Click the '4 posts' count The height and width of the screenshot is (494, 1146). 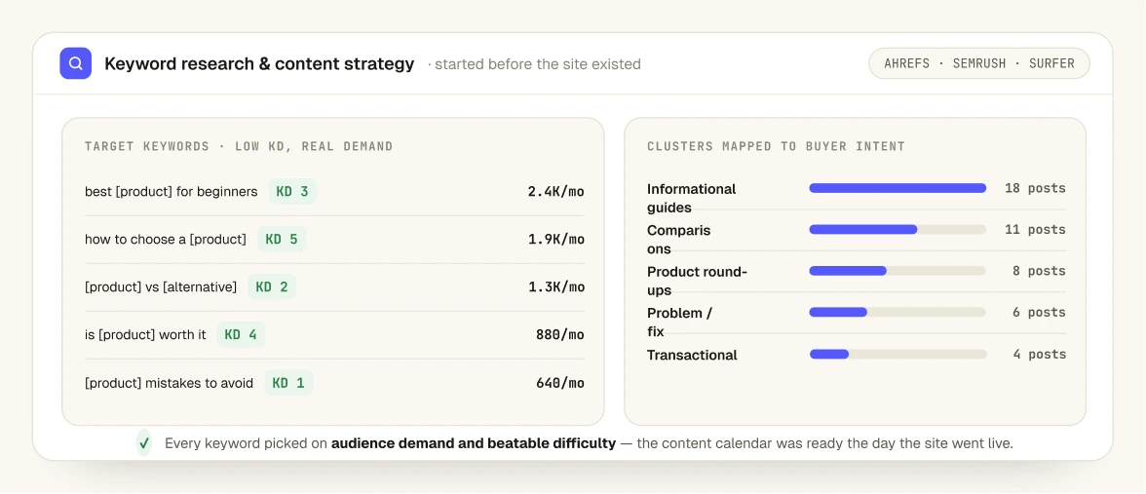(1039, 355)
